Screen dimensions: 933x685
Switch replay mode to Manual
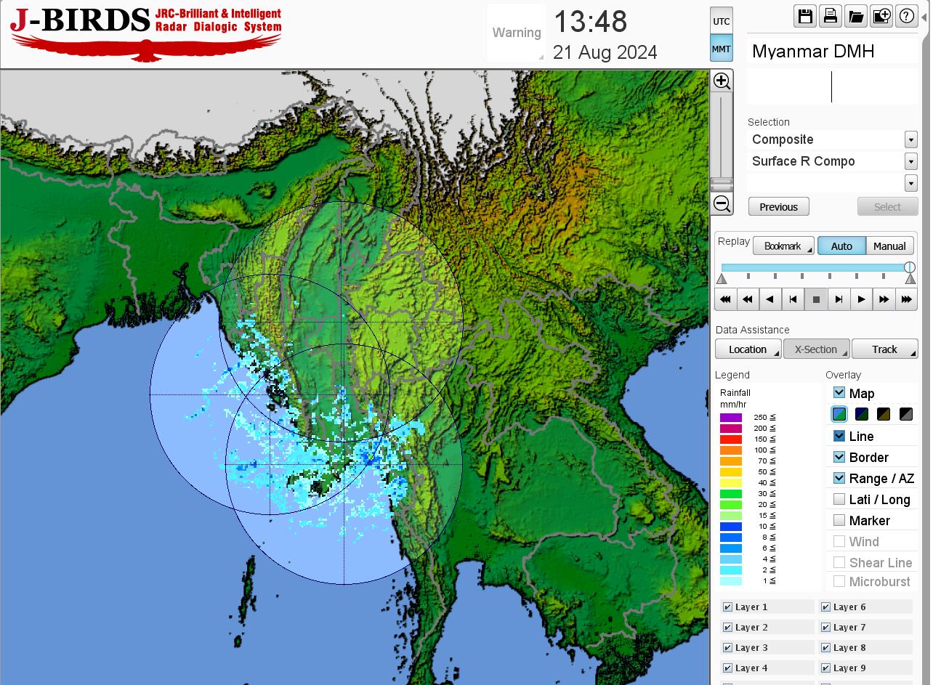pyautogui.click(x=889, y=246)
